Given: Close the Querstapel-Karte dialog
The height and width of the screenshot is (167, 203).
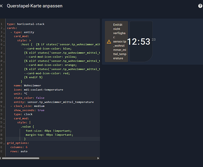Looking at the screenshot, I should pos(1,6).
